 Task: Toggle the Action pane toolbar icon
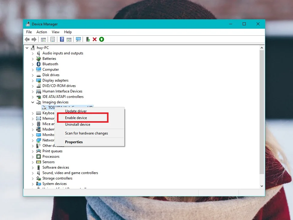pyautogui.click(x=69, y=39)
